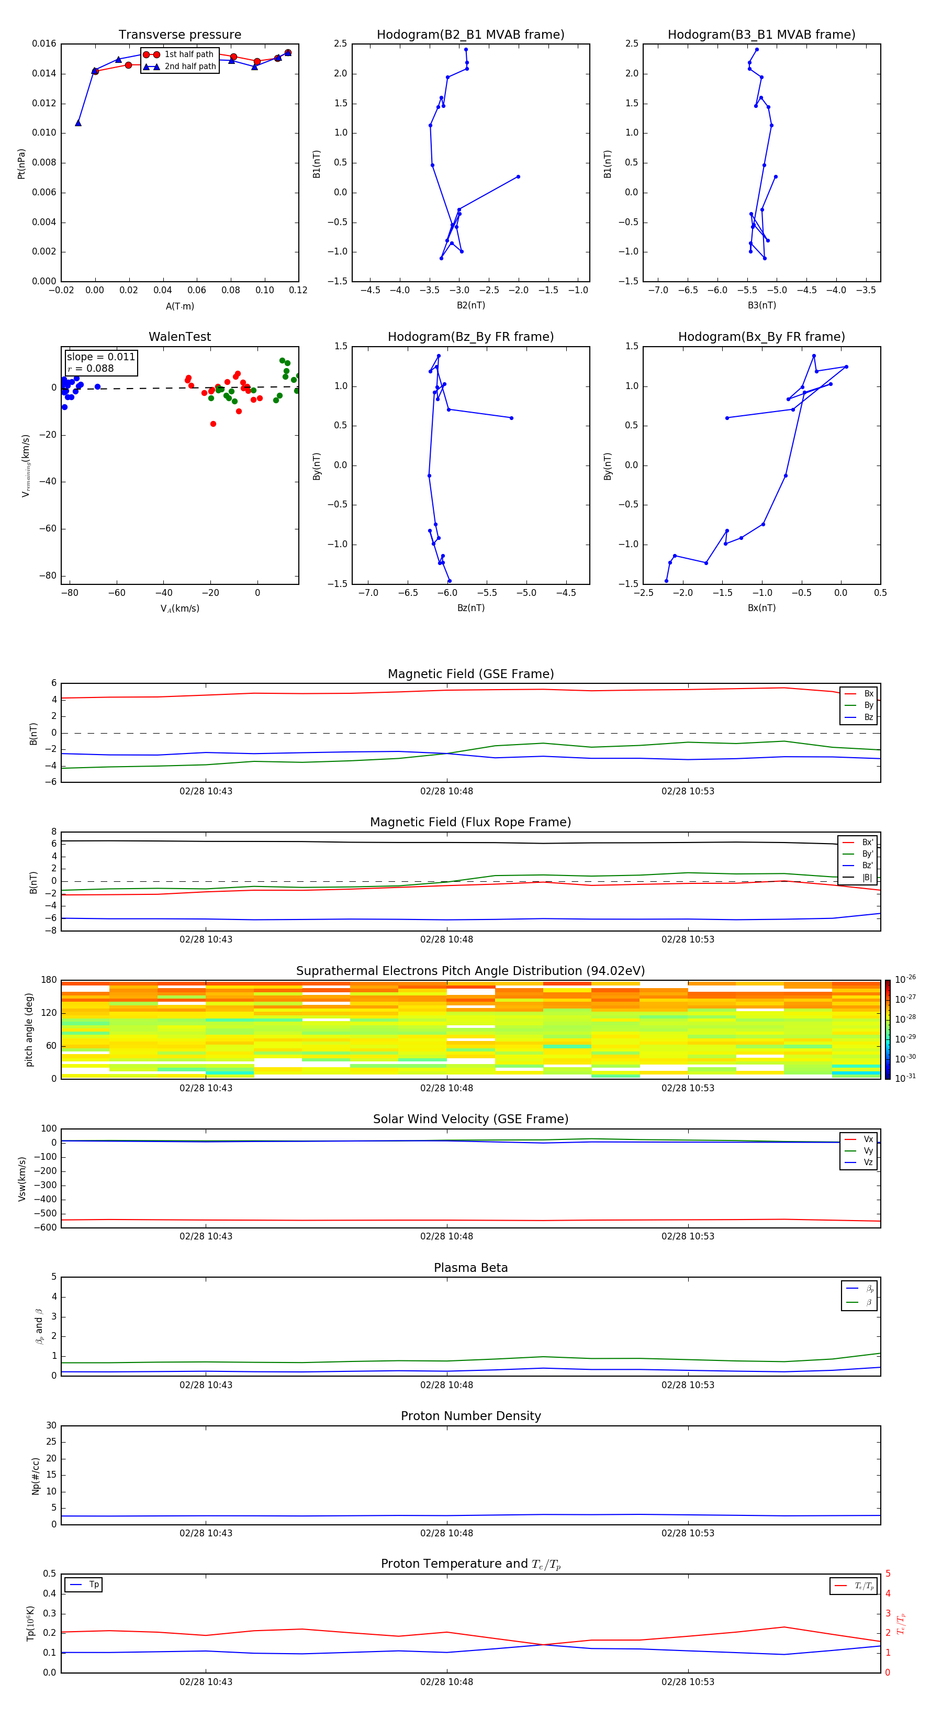Click the 'Bx(nT)' hodogram x-axis label

pos(761,608)
